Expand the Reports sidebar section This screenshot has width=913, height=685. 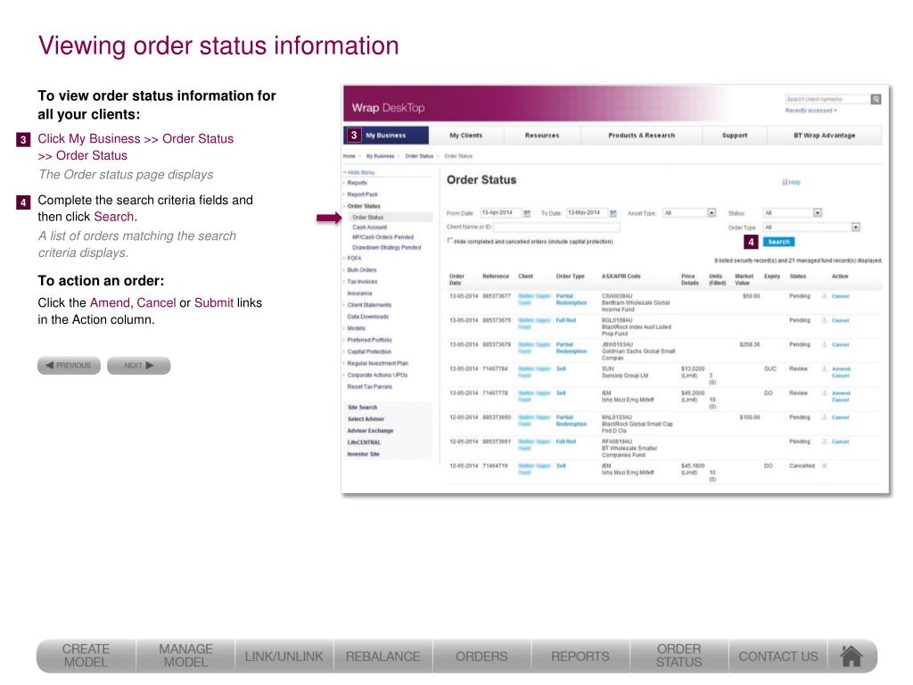coord(357,183)
